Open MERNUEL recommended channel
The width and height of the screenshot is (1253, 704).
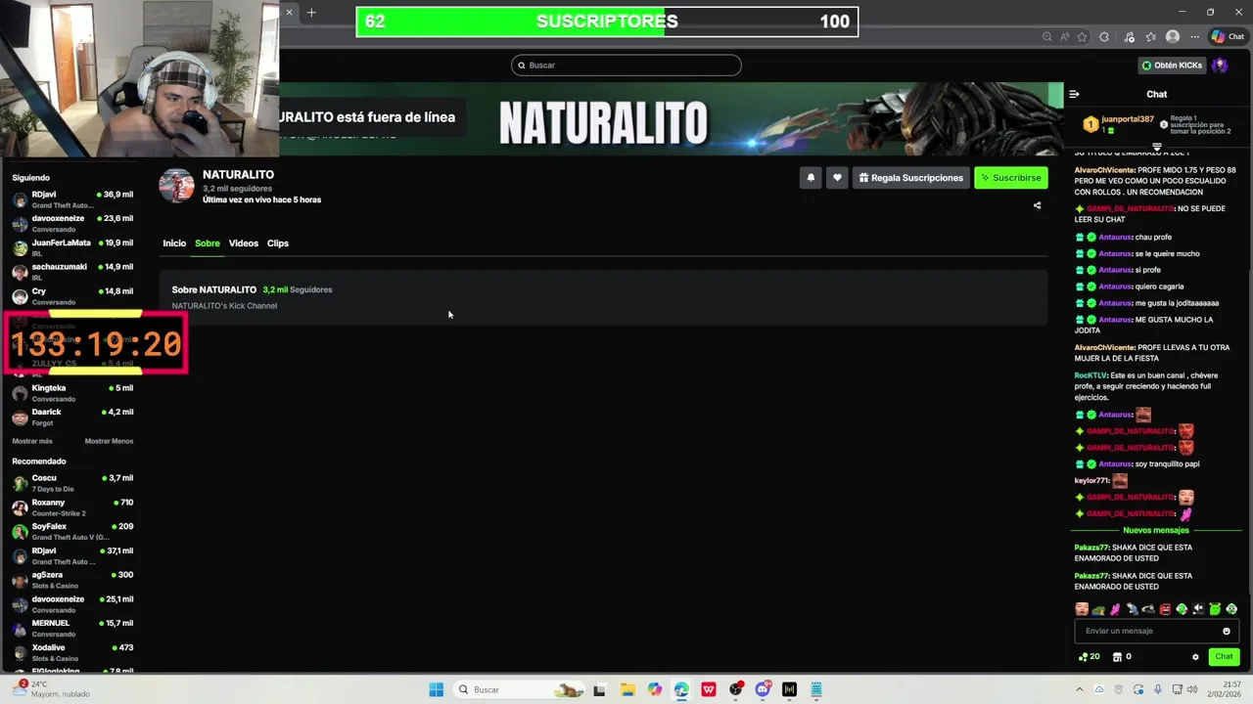pos(72,629)
